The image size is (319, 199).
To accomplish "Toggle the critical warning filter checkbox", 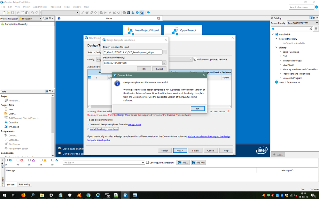I will pos(29,160).
